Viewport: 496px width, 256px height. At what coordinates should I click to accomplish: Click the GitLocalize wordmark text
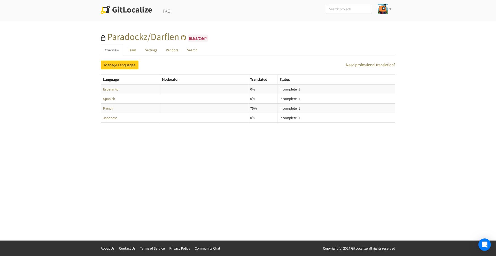click(x=132, y=10)
